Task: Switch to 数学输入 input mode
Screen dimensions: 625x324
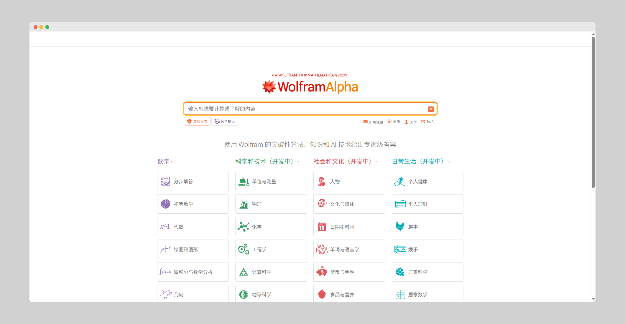Action: pyautogui.click(x=225, y=122)
